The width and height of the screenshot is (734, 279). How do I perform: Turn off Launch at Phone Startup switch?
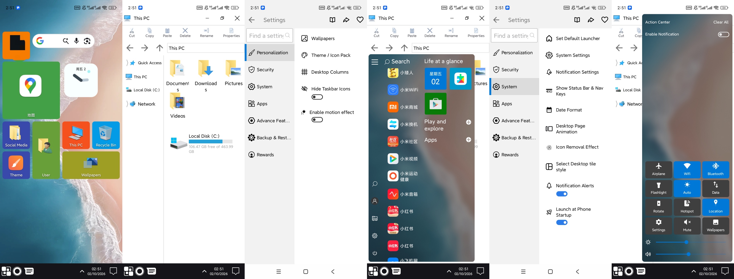click(x=562, y=222)
